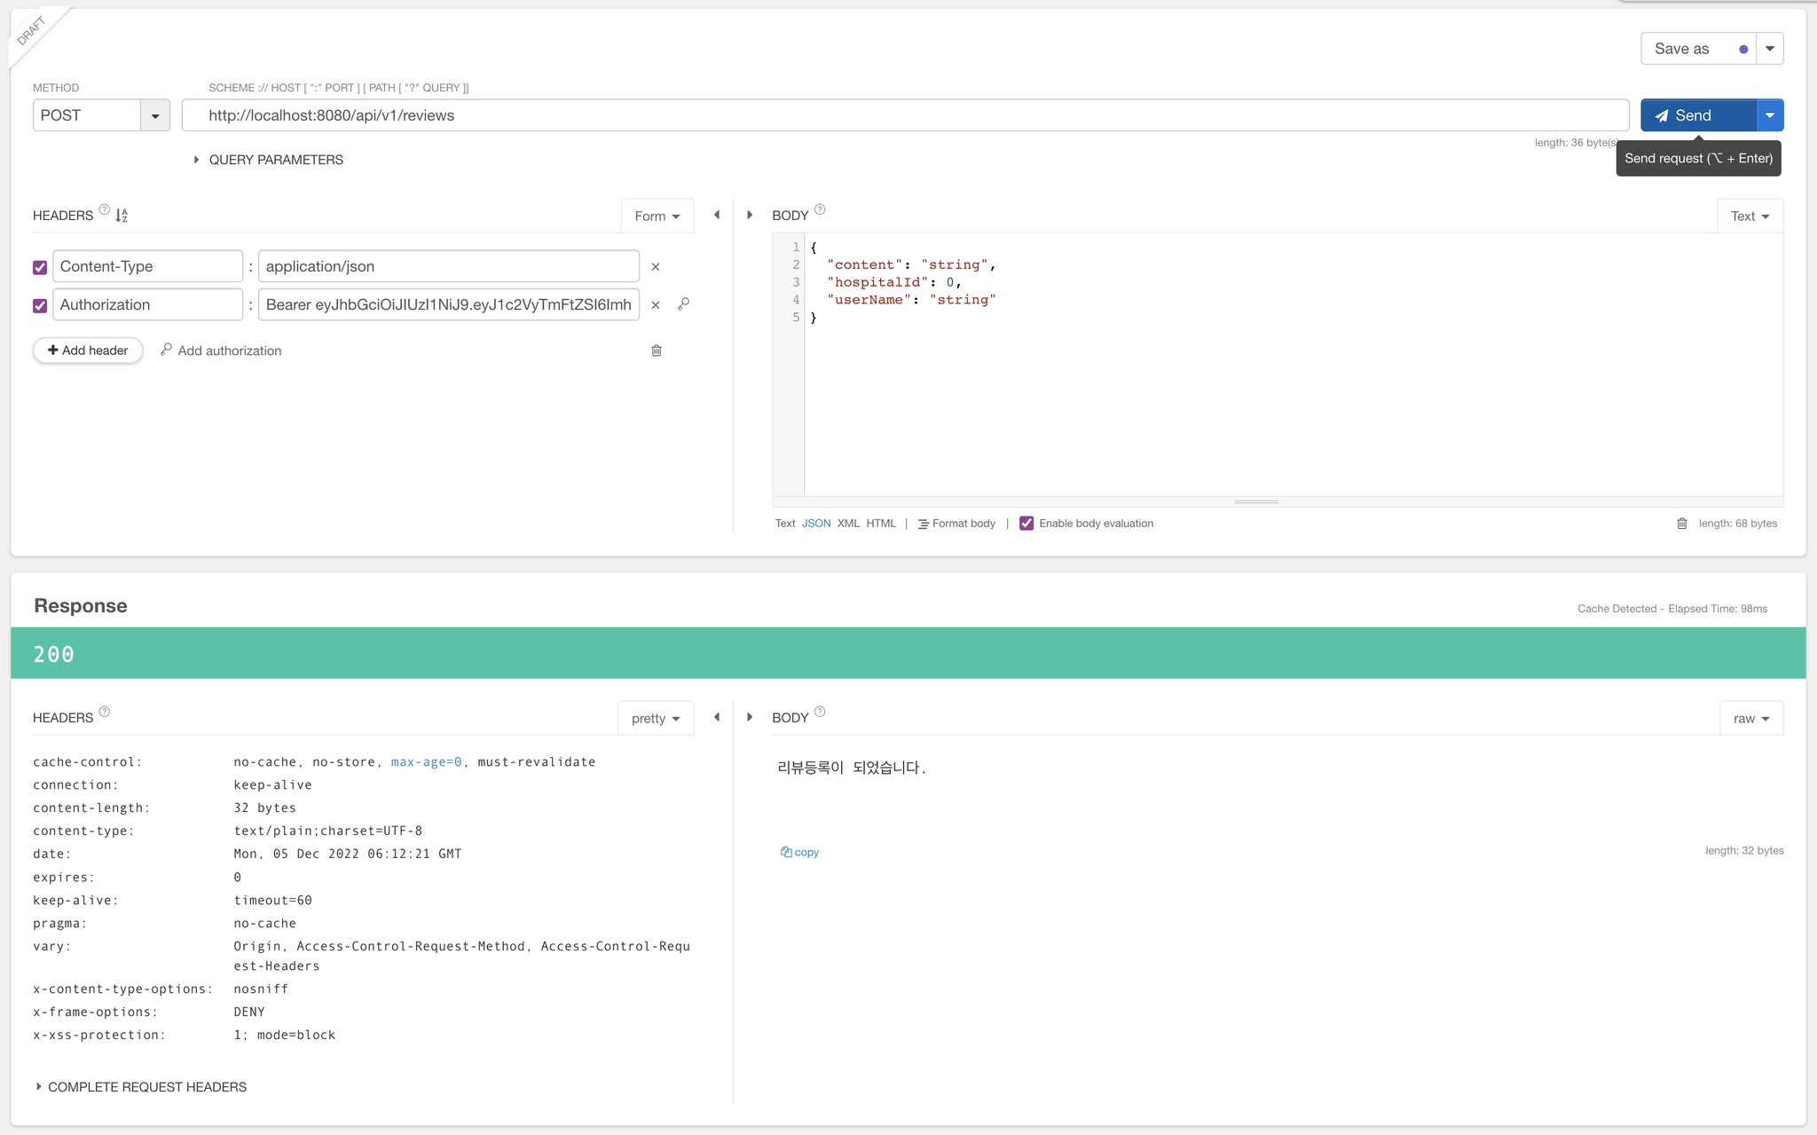The image size is (1817, 1135).
Task: Disable the Authorization header checkbox
Action: [x=40, y=305]
